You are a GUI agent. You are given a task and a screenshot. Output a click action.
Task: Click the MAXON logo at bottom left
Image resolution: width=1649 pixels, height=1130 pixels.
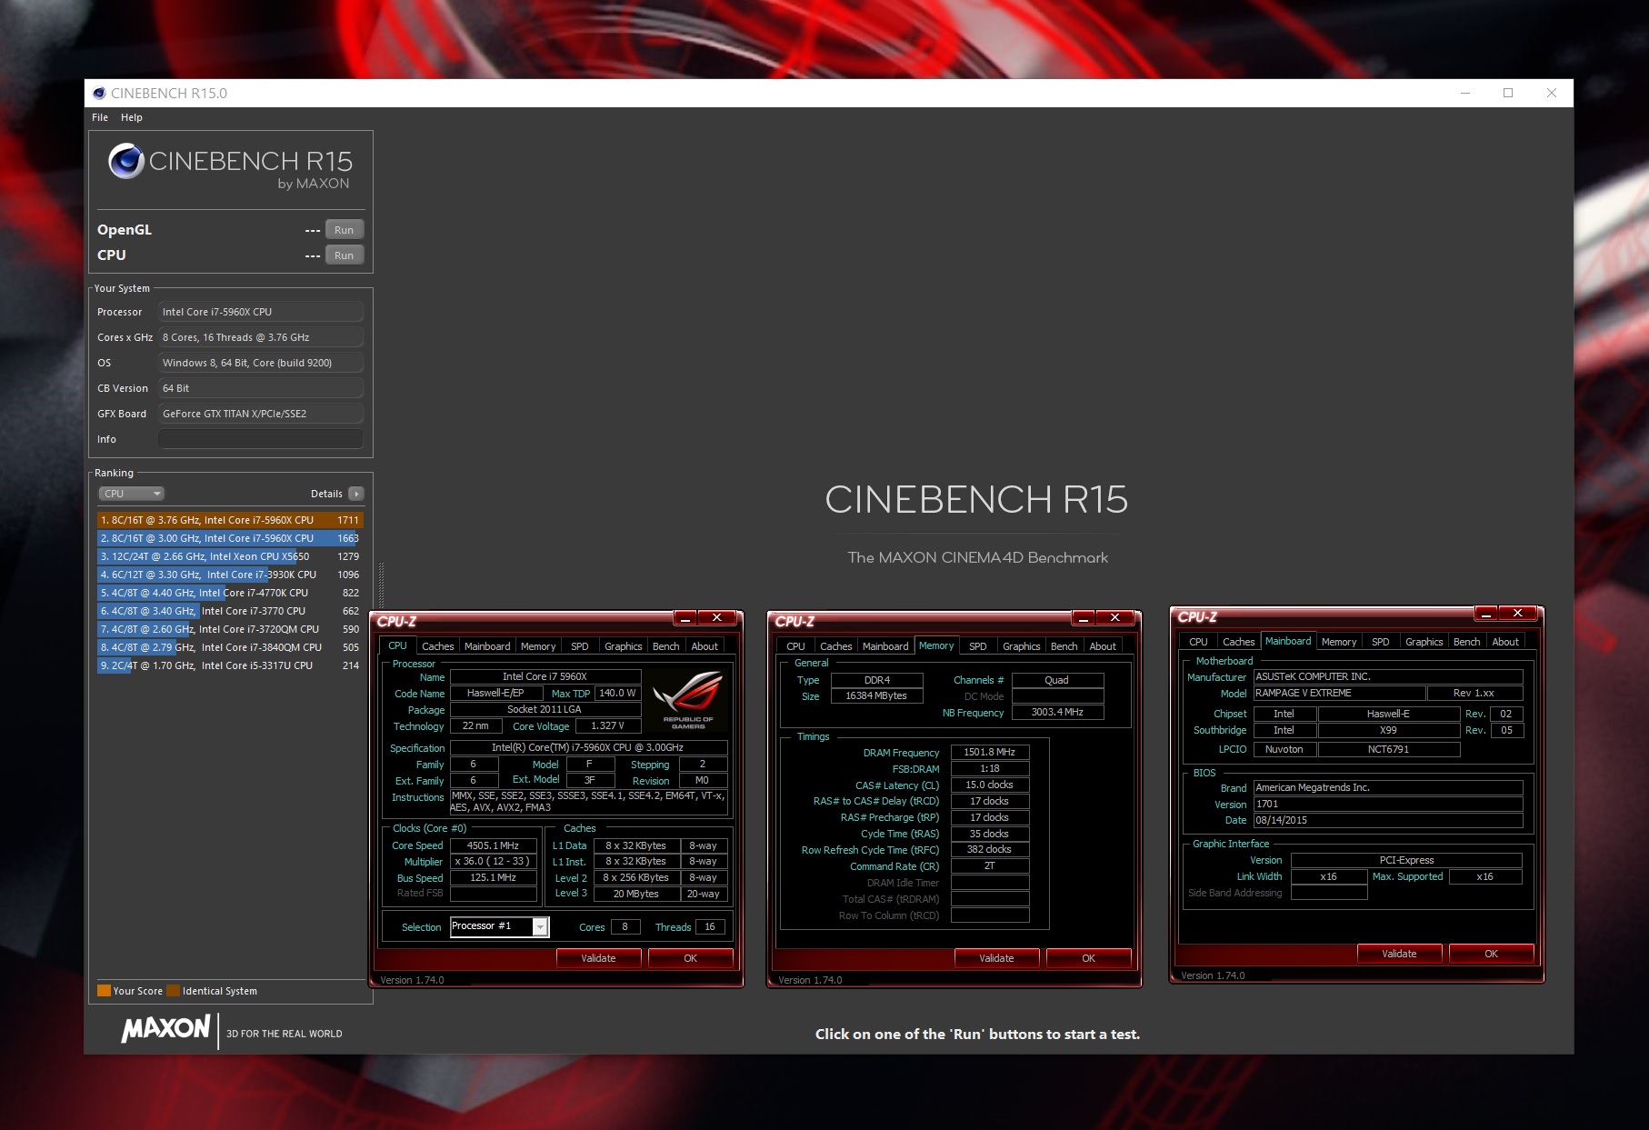click(x=165, y=1028)
